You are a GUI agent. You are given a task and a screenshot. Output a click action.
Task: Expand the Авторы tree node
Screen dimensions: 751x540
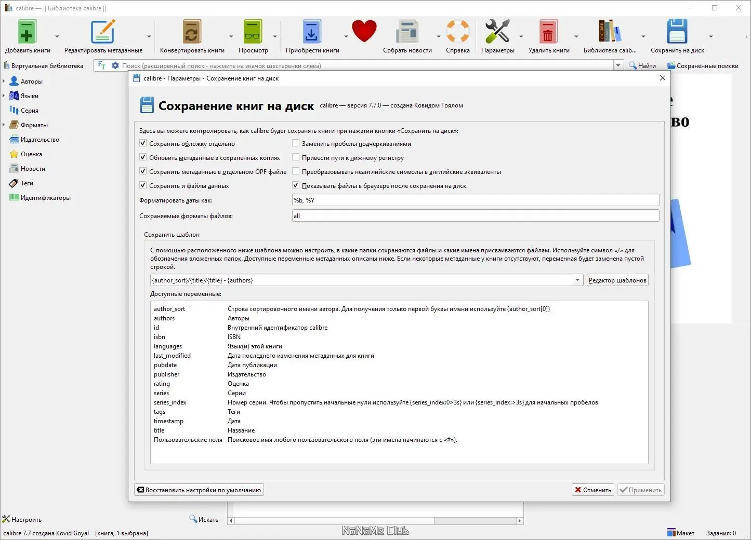[4, 82]
